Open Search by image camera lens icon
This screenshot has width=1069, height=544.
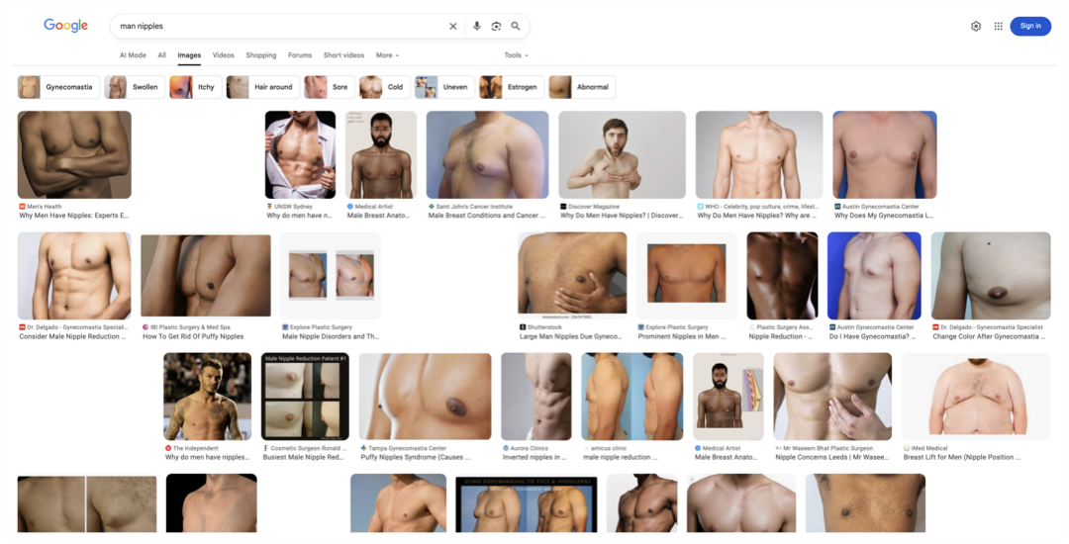(x=496, y=26)
